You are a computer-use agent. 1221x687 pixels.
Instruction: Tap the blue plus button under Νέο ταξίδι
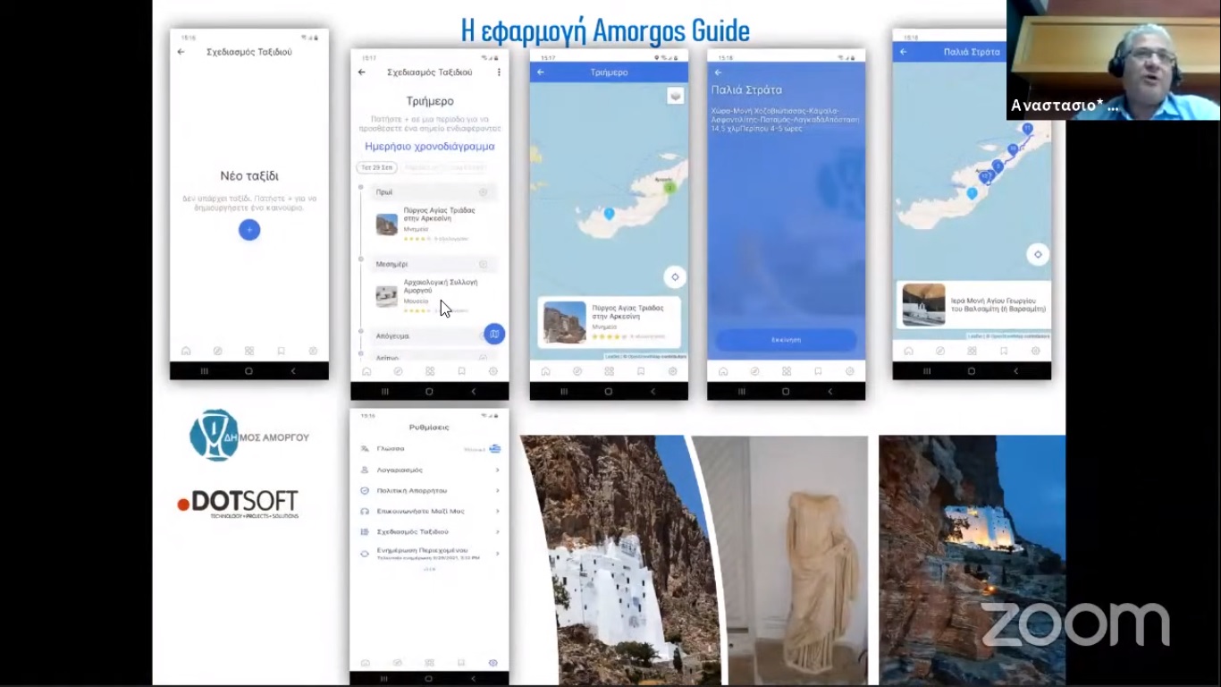(x=249, y=230)
